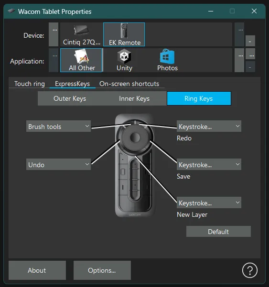Click the remote's center ring button in image

(135, 137)
